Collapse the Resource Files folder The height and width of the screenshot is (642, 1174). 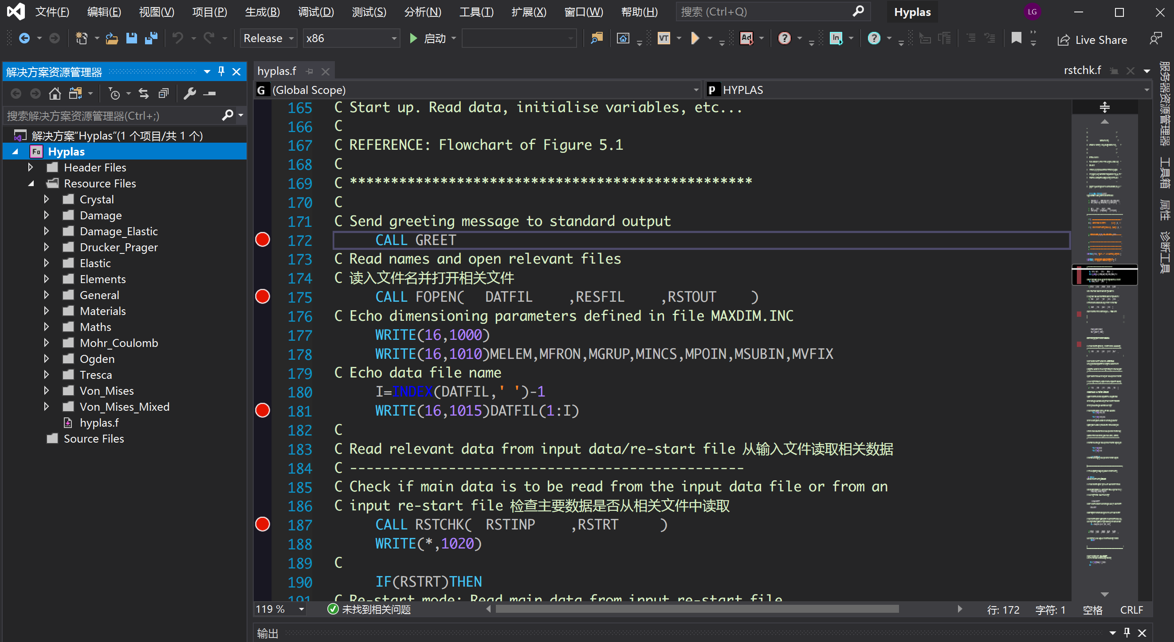[x=31, y=183]
